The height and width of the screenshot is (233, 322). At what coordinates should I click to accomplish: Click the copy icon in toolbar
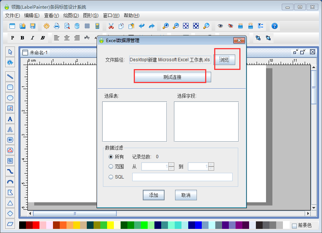[121, 26]
